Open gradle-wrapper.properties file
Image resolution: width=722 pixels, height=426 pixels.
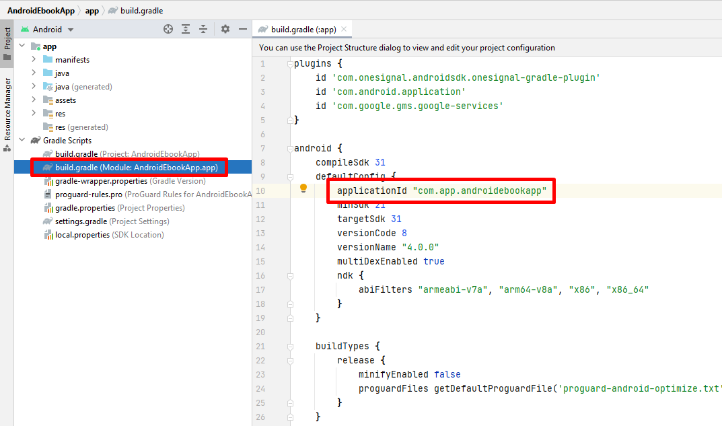click(101, 181)
